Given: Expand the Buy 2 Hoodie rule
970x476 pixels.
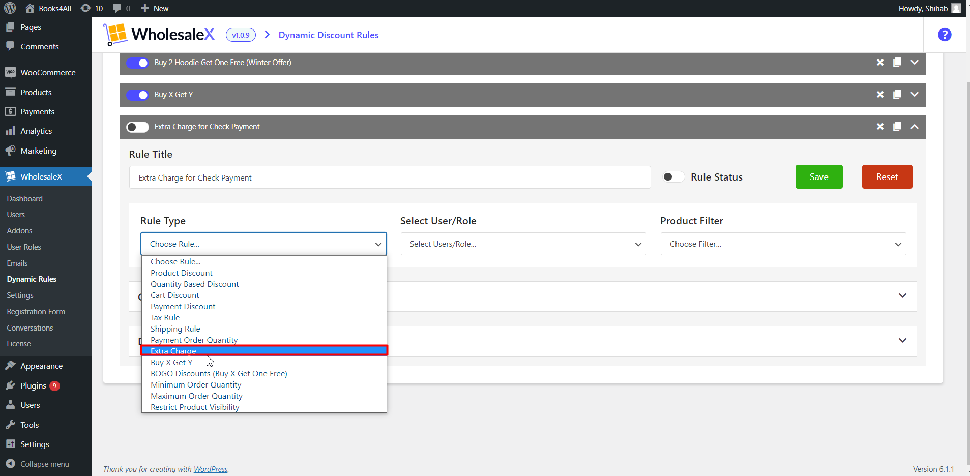Looking at the screenshot, I should [x=915, y=63].
